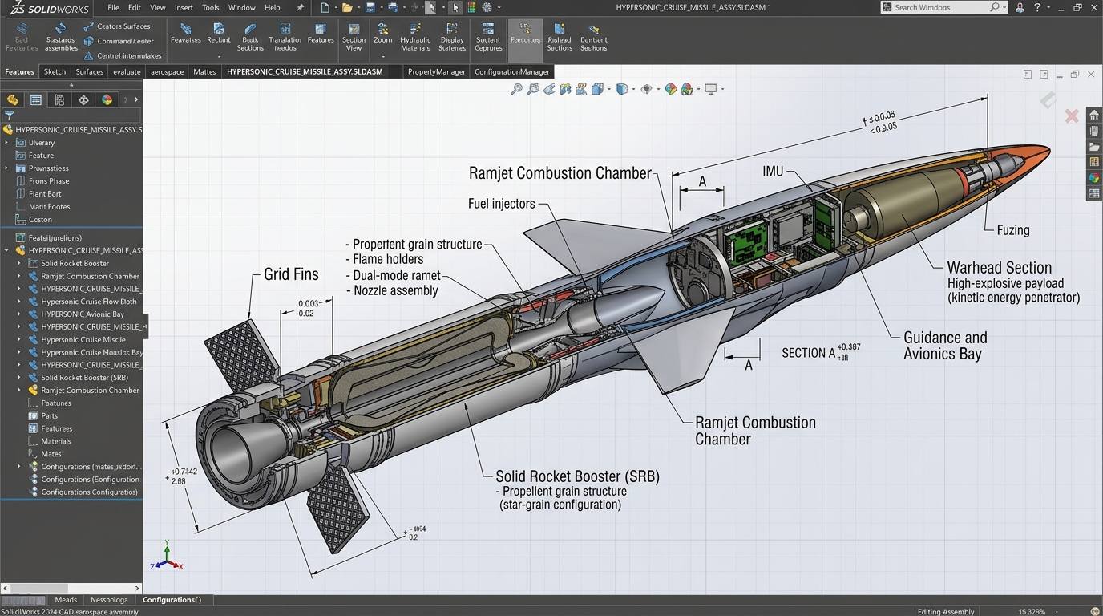Expand the Provnsstiess tree node

pos(6,168)
